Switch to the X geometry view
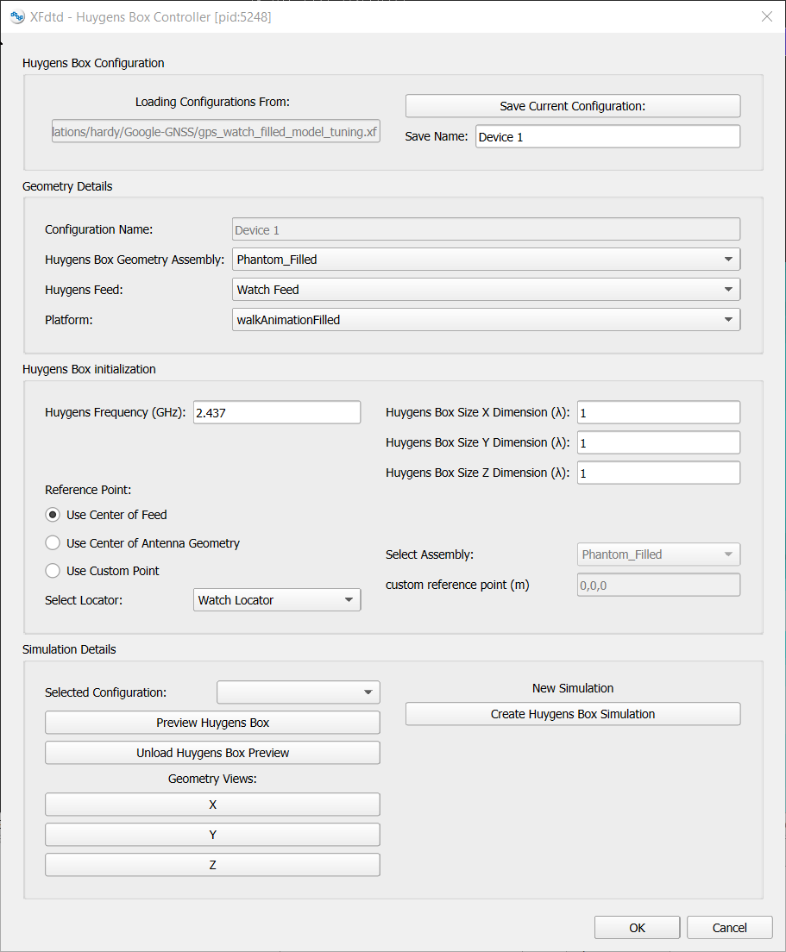The width and height of the screenshot is (786, 952). [212, 805]
